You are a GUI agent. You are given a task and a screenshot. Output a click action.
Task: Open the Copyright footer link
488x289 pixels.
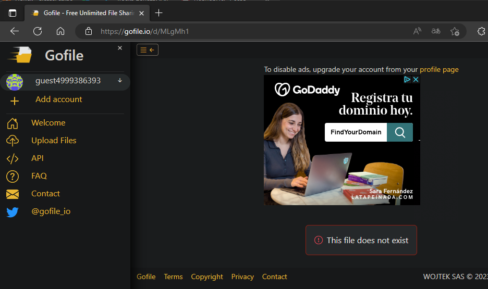(207, 277)
